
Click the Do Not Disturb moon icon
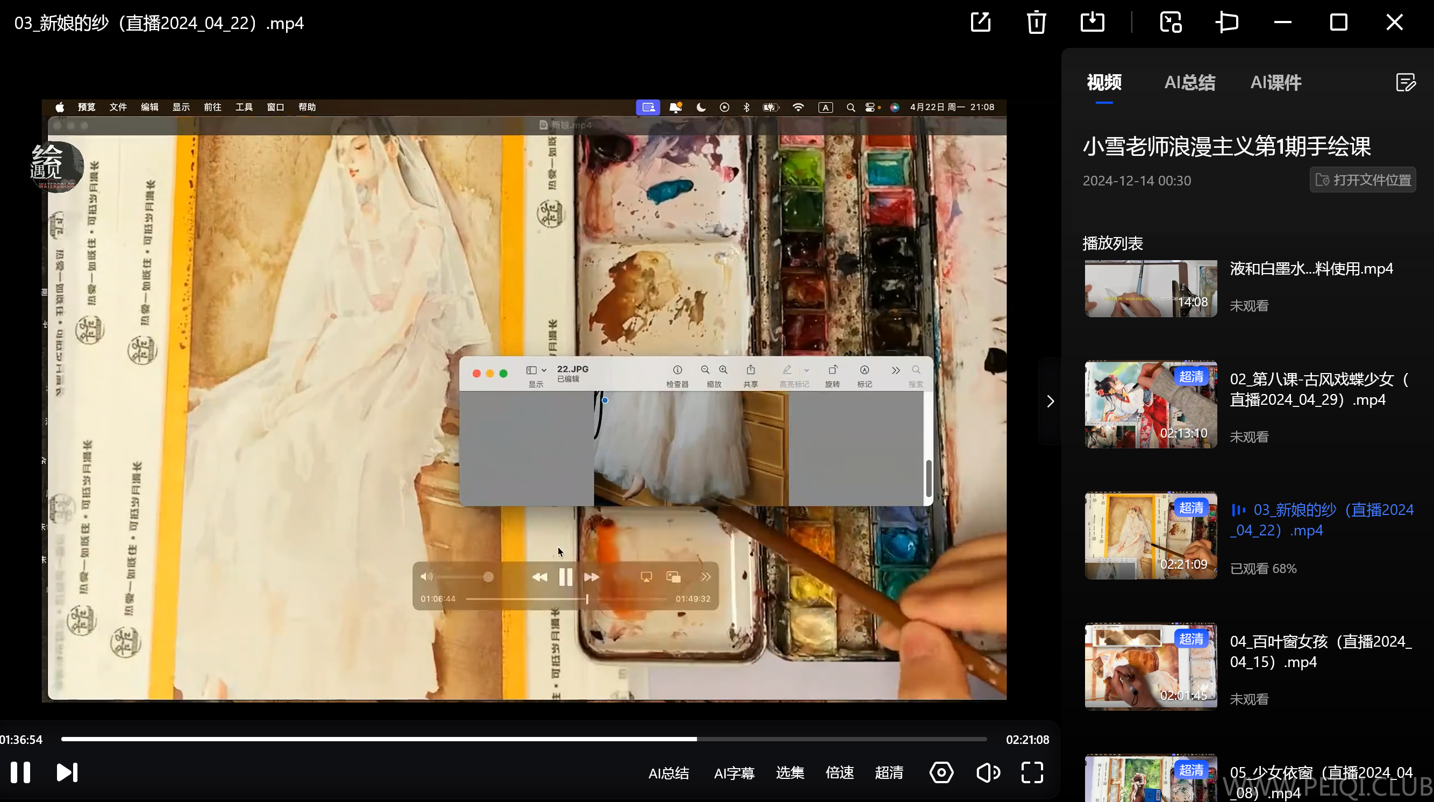coord(701,107)
